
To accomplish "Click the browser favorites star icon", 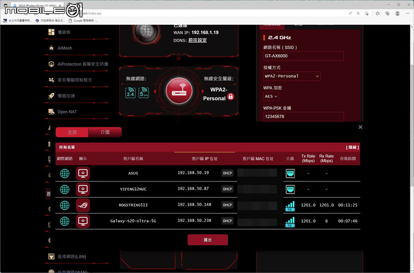I will click(378, 13).
